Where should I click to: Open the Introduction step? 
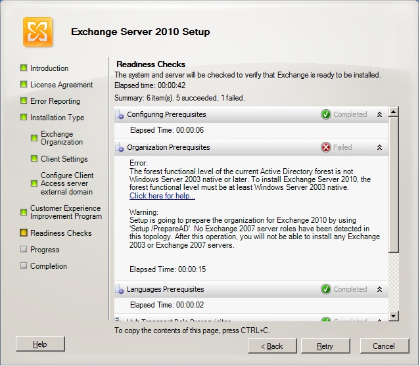click(x=49, y=68)
